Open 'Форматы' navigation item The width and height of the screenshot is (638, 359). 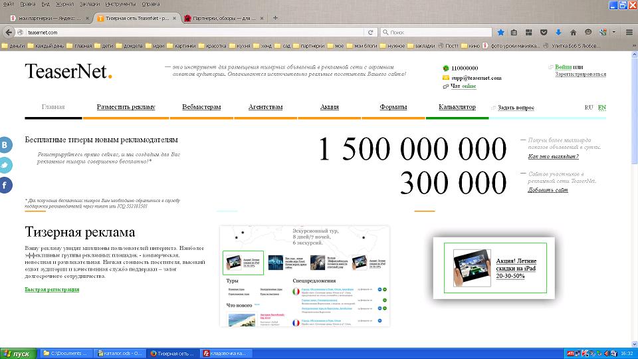(393, 107)
